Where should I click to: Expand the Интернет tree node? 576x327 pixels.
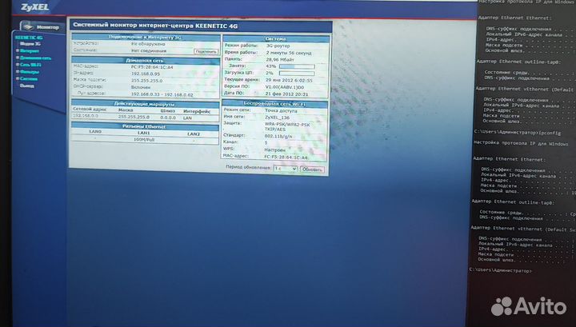tap(18, 51)
